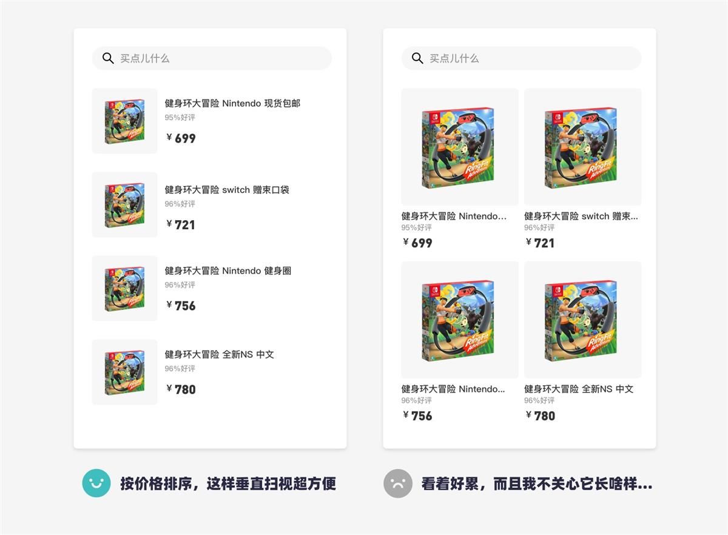Open list thumbnail for the ¥756 product
The height and width of the screenshot is (535, 728).
(124, 288)
